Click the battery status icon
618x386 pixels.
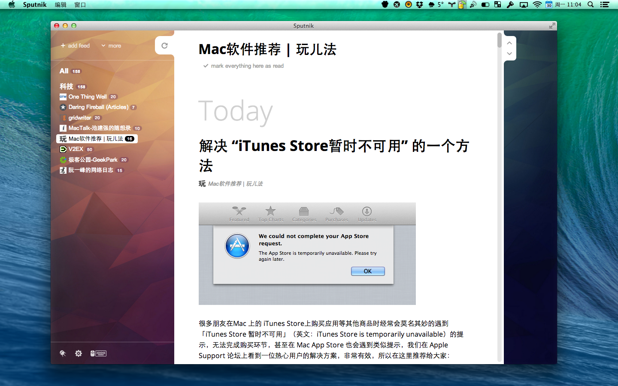[485, 5]
